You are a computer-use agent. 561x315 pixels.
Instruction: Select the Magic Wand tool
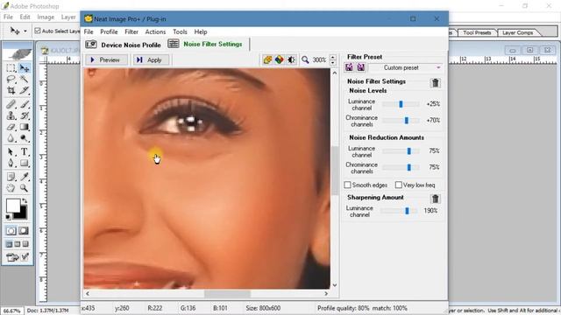pos(25,79)
